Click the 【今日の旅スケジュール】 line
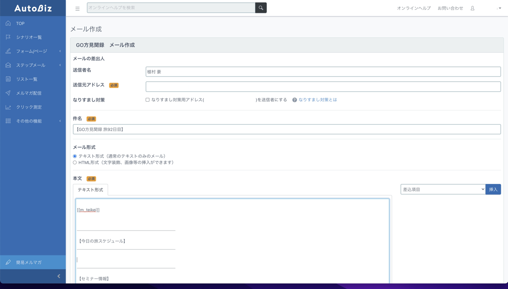The image size is (508, 289). point(102,241)
